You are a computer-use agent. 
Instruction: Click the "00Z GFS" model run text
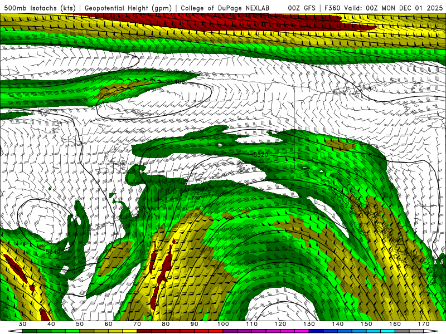302,8
